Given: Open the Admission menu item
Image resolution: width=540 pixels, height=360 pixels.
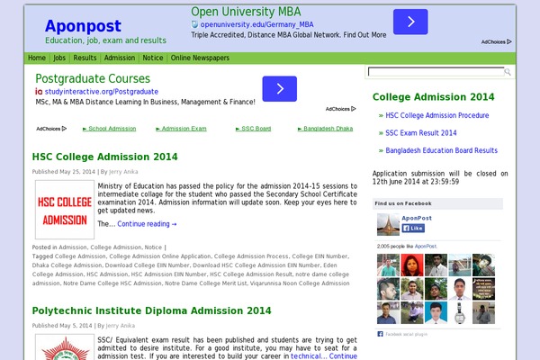Looking at the screenshot, I should point(120,58).
